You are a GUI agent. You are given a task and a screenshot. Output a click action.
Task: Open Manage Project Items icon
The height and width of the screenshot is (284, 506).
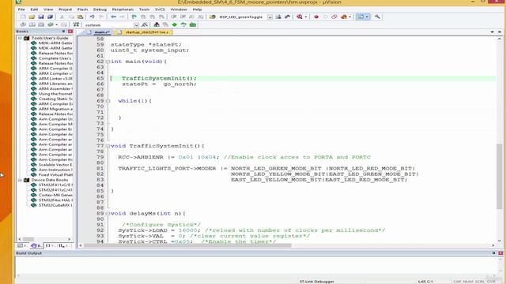tap(157, 24)
